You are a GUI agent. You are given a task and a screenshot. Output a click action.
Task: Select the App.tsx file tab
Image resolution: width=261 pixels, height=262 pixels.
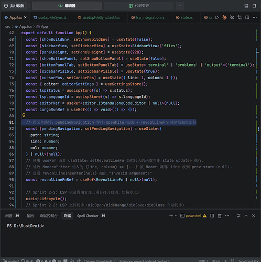15,17
